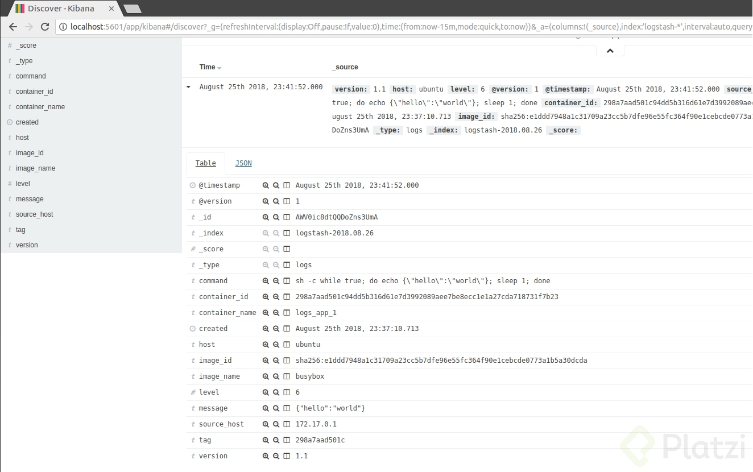This screenshot has height=472, width=753.
Task: Filter out the message value
Action: click(x=276, y=408)
